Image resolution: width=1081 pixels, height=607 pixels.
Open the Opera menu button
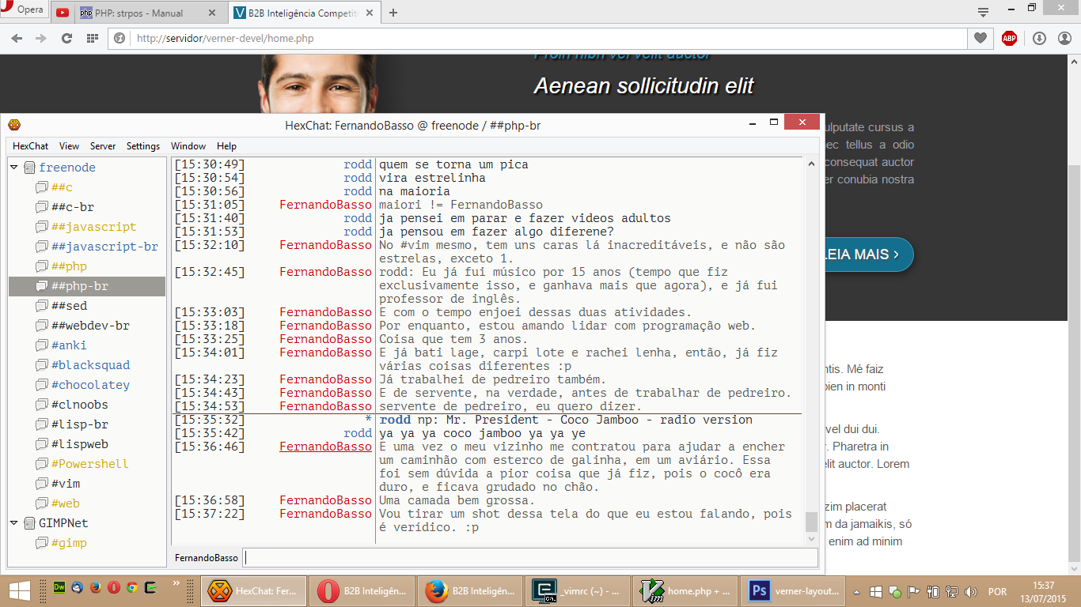[x=24, y=10]
